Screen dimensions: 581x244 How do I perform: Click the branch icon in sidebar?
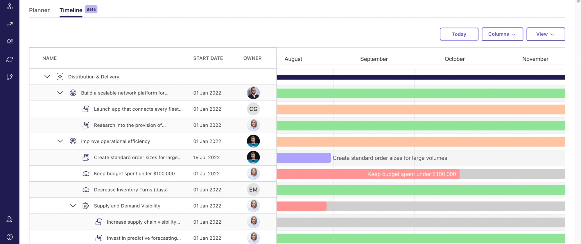[x=10, y=77]
